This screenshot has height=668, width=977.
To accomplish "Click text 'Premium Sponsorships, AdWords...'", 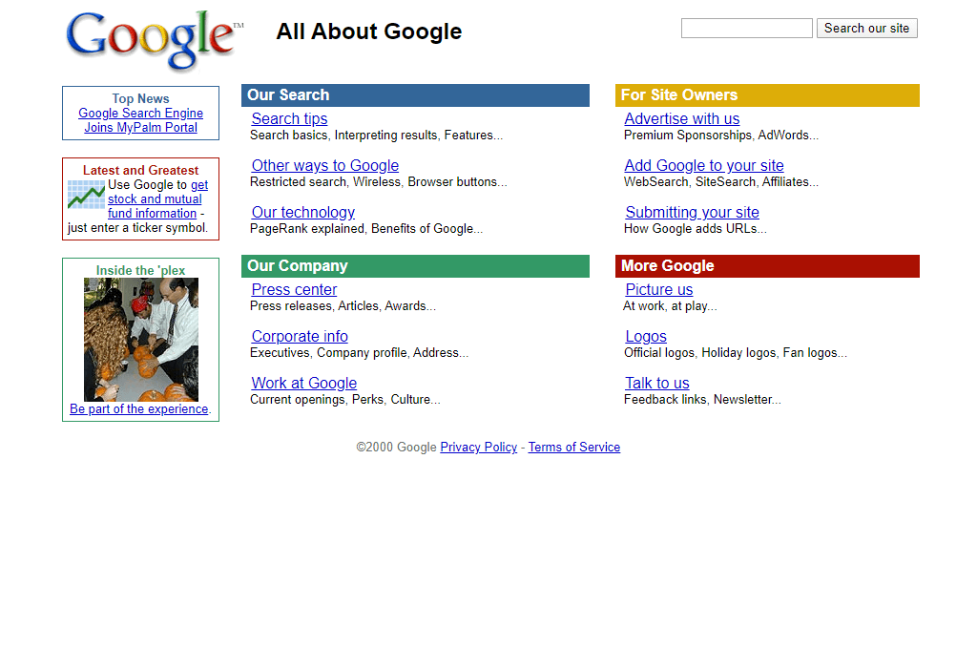I will point(721,136).
